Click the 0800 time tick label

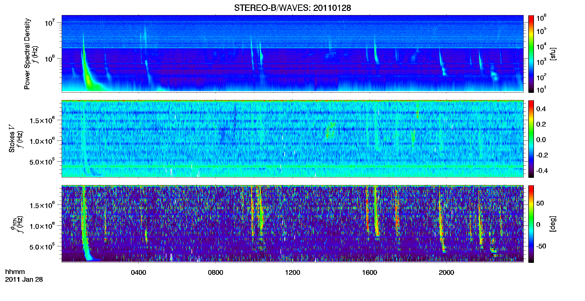(215, 273)
